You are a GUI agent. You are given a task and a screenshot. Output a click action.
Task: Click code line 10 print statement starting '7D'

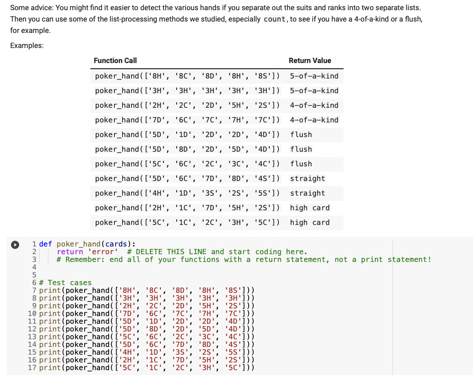pos(147,314)
